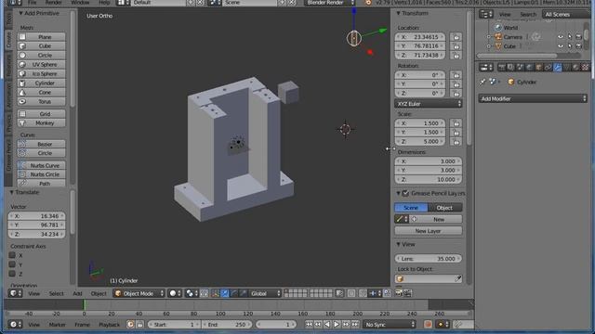Open the Object properties tab
Viewport: 595px width, 334px height.
[538, 68]
